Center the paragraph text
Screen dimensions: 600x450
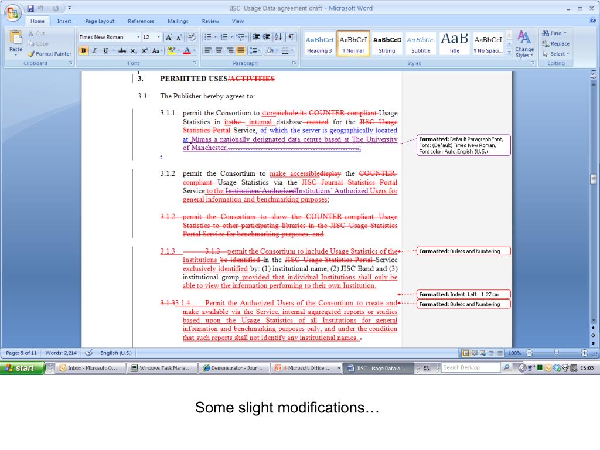[219, 50]
